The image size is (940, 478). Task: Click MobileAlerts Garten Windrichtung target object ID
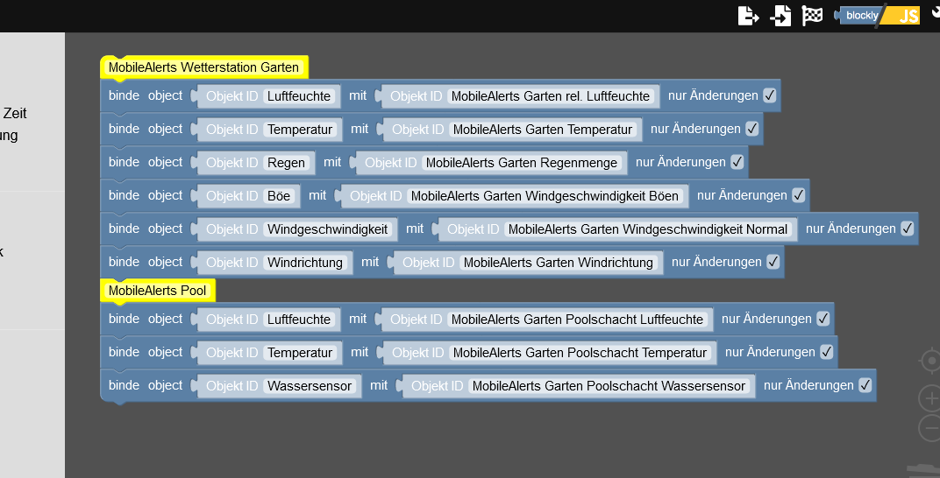[558, 263]
